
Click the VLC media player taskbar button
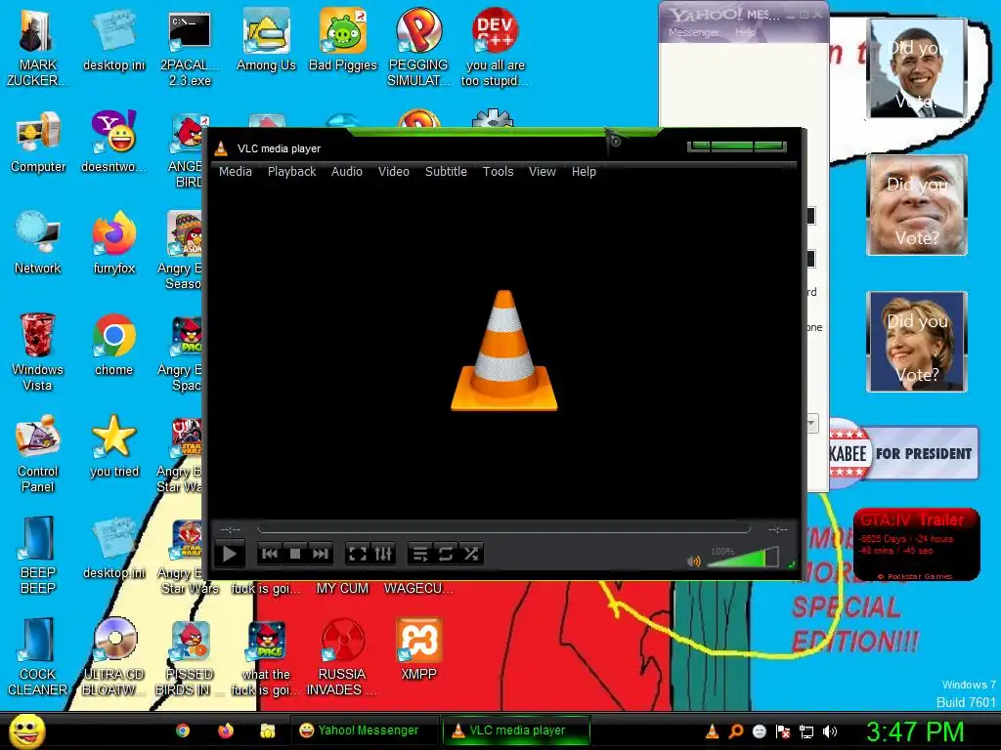tap(516, 730)
